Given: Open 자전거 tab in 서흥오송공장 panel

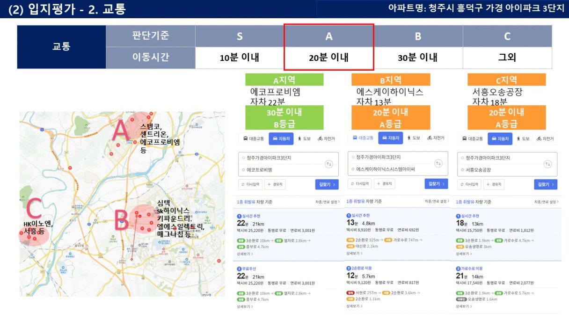Looking at the screenshot, I should point(546,138).
